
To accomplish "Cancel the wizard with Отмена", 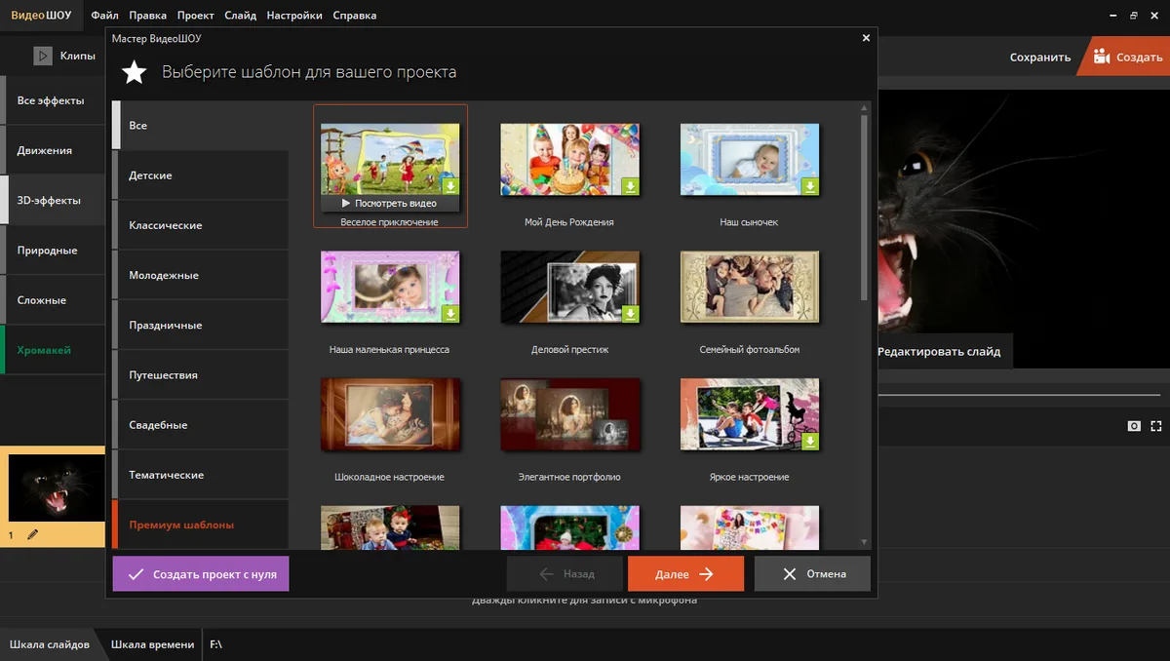I will point(812,574).
